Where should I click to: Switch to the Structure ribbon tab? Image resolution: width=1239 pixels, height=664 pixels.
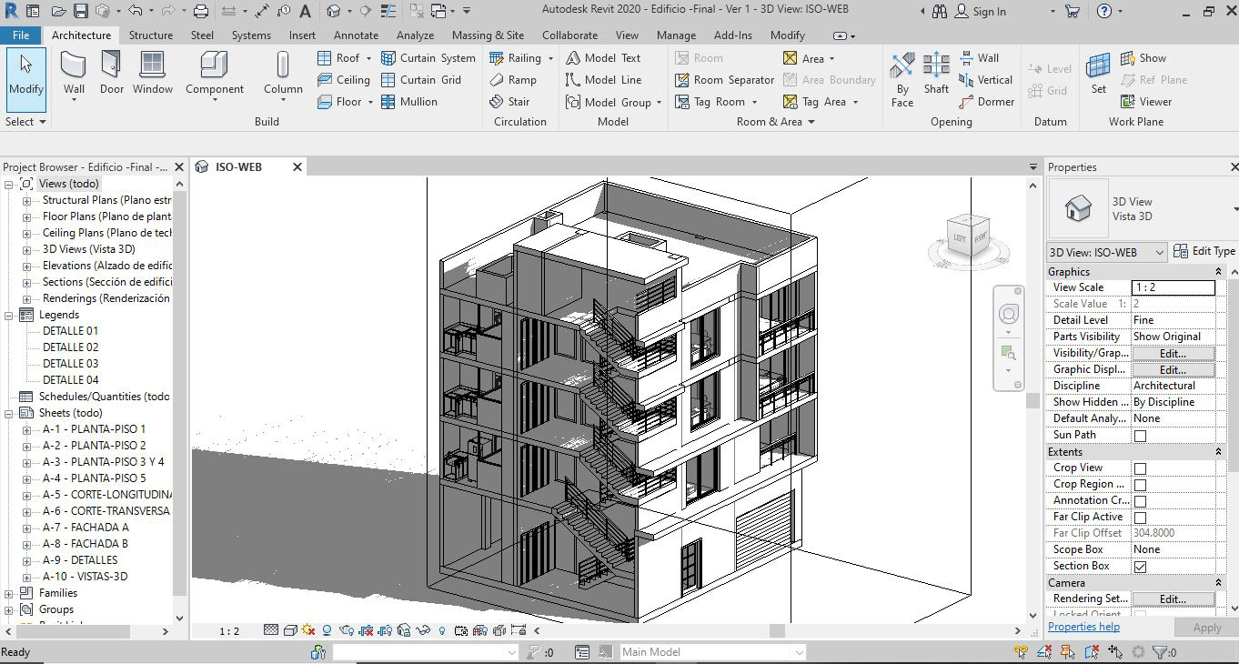pyautogui.click(x=151, y=35)
